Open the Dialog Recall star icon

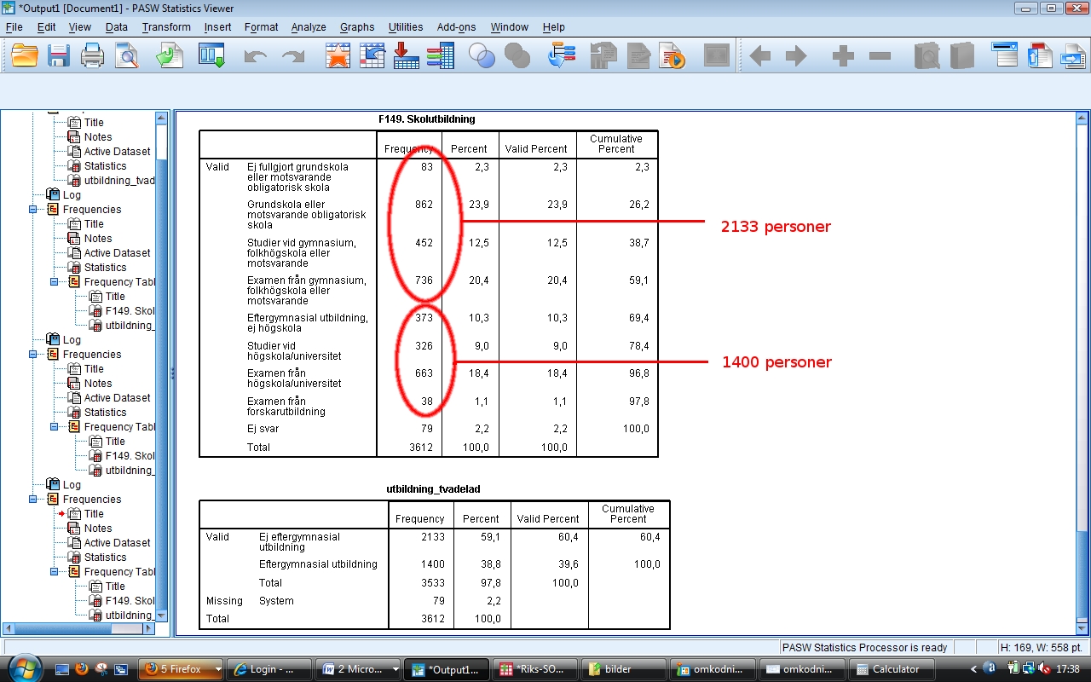point(338,55)
